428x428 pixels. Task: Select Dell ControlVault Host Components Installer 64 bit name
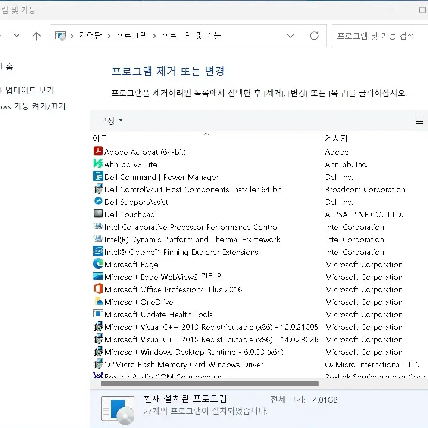[193, 190]
